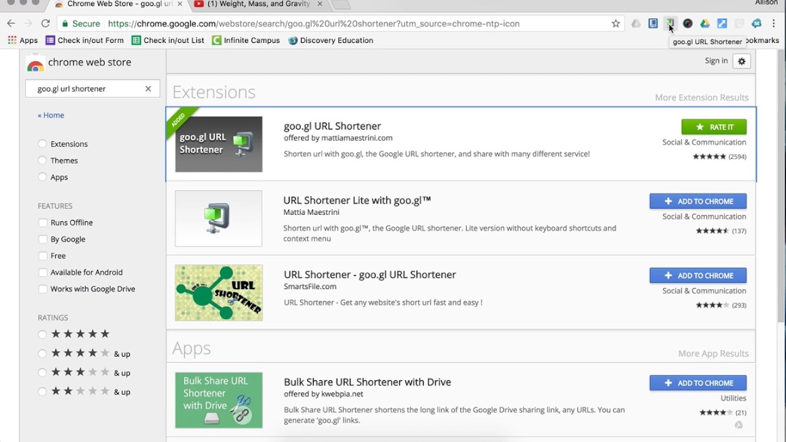Click the gray Drive icon under Utilities
Image resolution: width=786 pixels, height=442 pixels.
739,425
